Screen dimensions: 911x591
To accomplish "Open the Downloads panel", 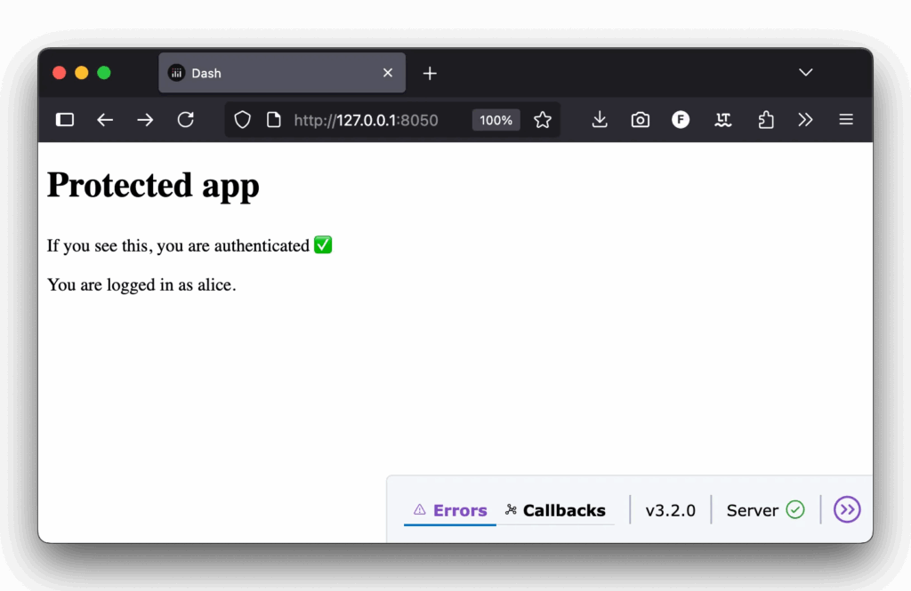I will click(600, 120).
